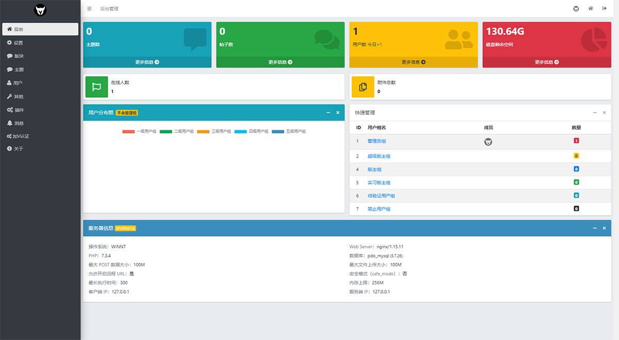Open the 插件 sidebar menu
This screenshot has width=619, height=340.
point(19,110)
